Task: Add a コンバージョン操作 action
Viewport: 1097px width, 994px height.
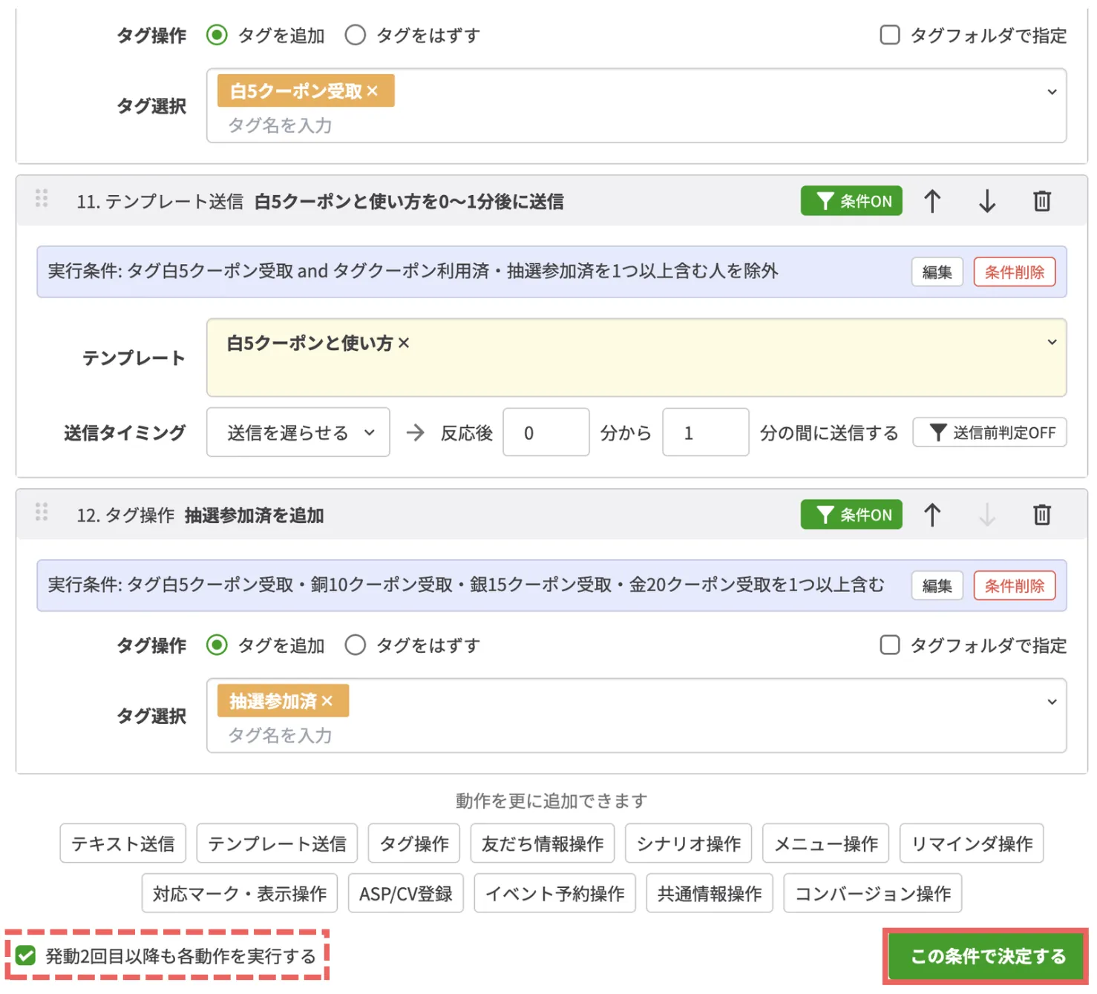Action: (873, 893)
